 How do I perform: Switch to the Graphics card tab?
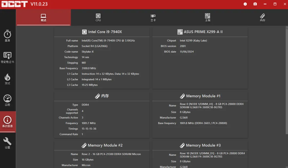[x=153, y=17]
